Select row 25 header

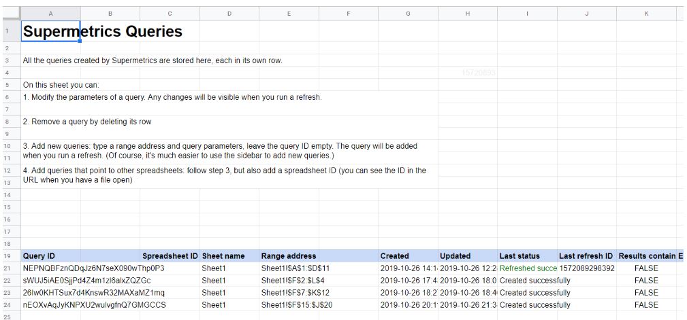tap(12, 316)
